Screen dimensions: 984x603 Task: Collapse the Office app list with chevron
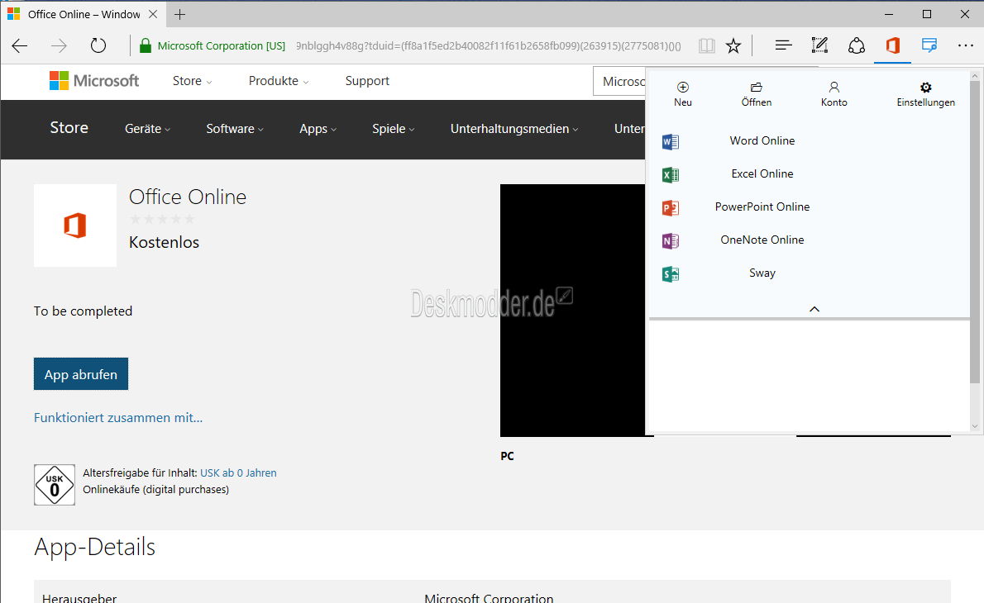click(814, 309)
